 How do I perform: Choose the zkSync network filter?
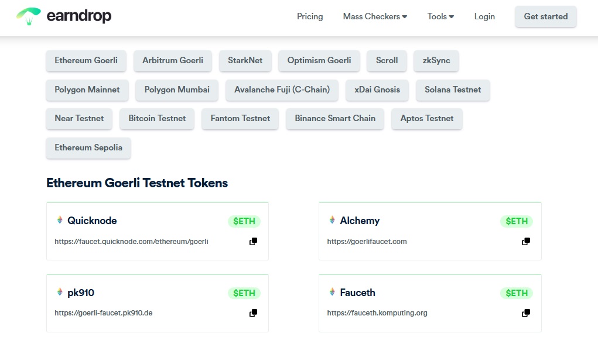[436, 60]
